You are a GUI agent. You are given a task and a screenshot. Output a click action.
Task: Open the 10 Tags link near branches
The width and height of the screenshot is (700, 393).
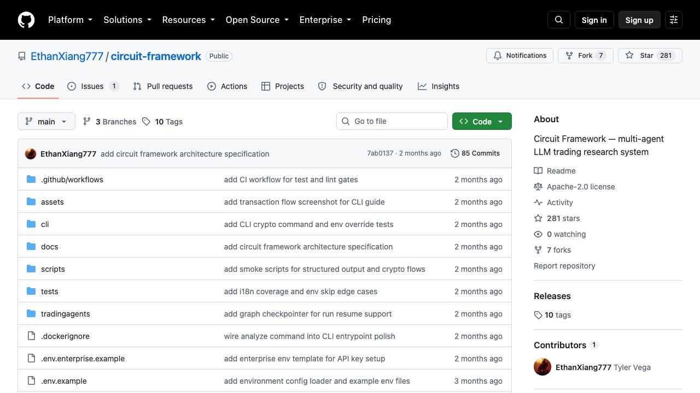point(162,121)
